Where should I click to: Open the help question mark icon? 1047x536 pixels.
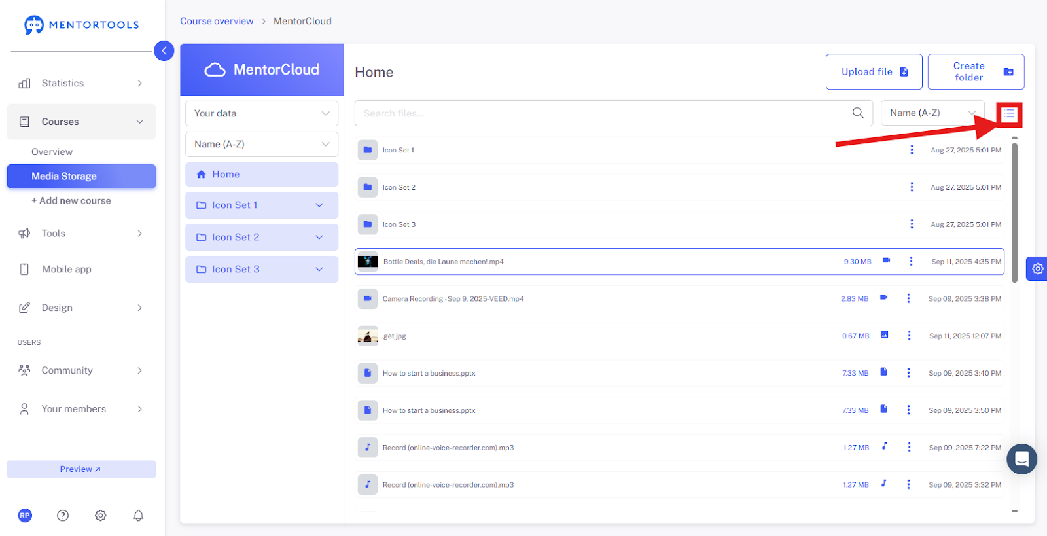tap(63, 516)
